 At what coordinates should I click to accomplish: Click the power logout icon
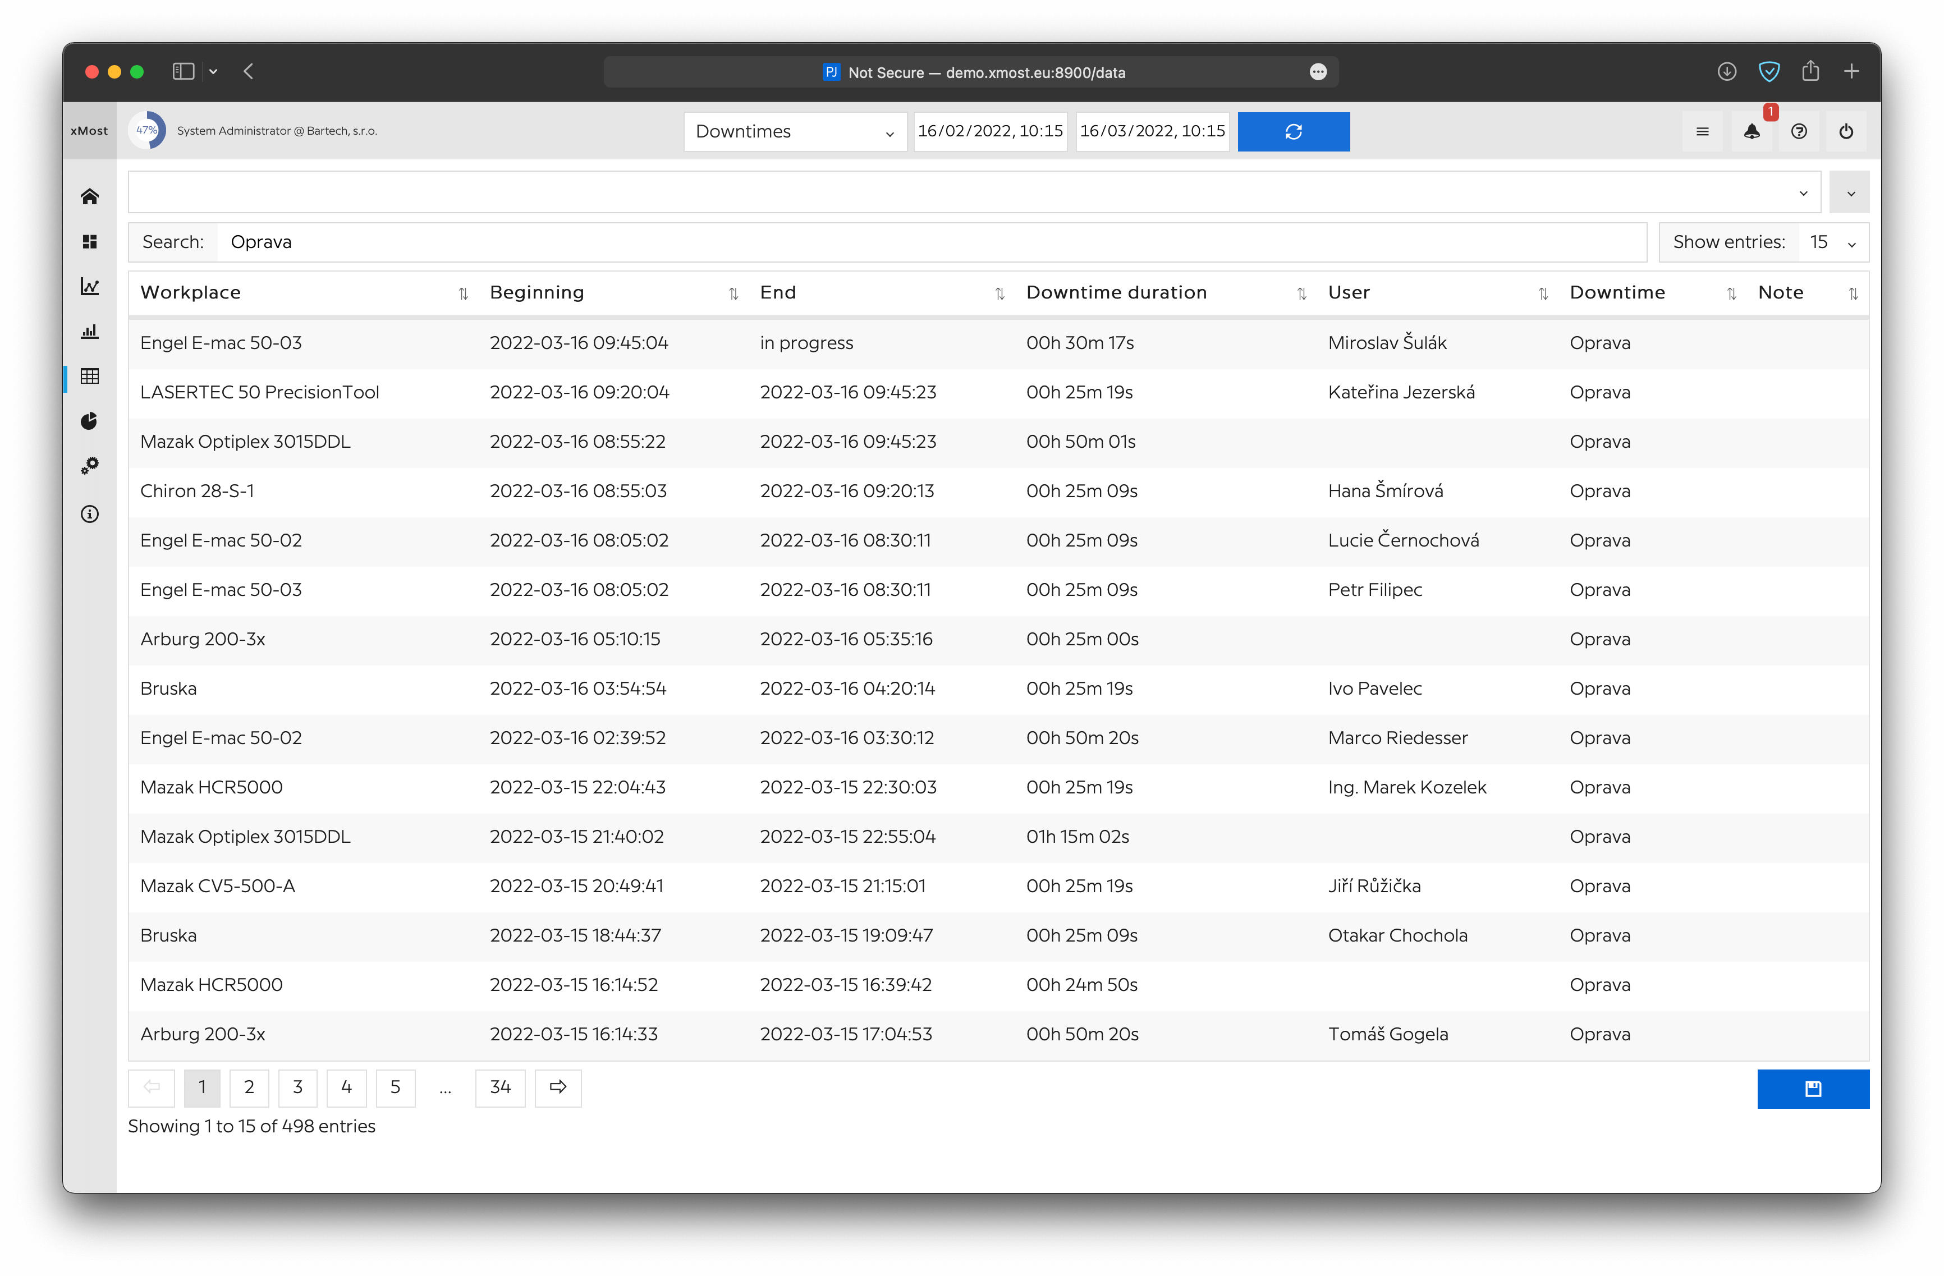(x=1846, y=131)
